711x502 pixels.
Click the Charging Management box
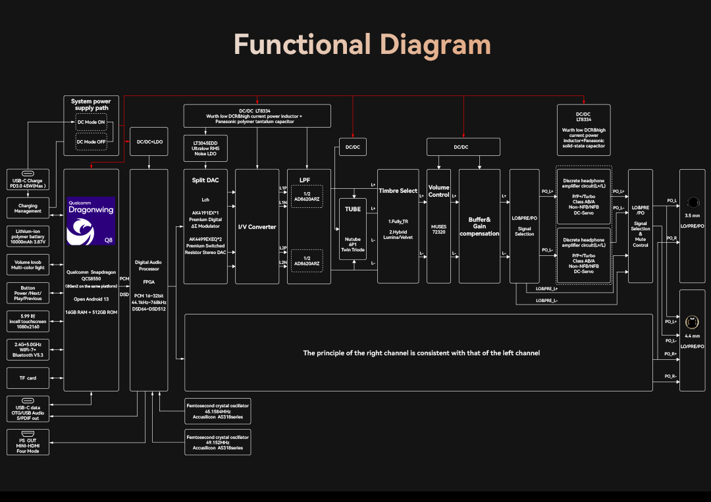(x=28, y=208)
